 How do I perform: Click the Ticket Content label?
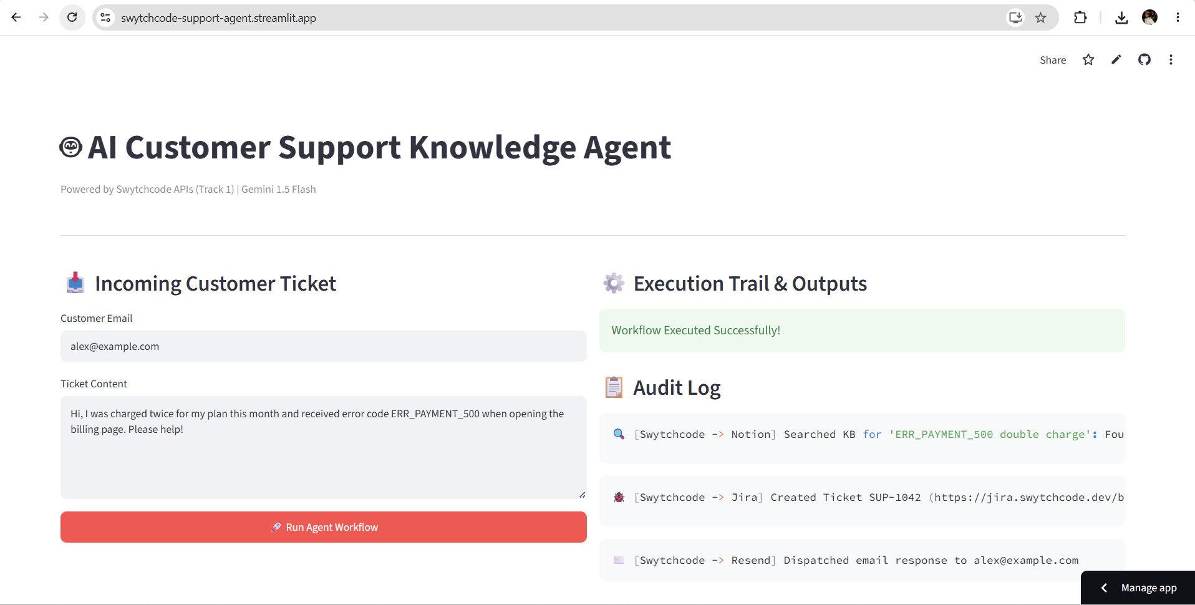(x=94, y=384)
